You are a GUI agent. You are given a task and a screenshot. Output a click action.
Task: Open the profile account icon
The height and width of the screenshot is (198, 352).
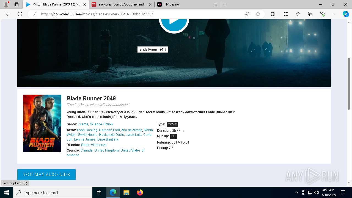point(6,4)
